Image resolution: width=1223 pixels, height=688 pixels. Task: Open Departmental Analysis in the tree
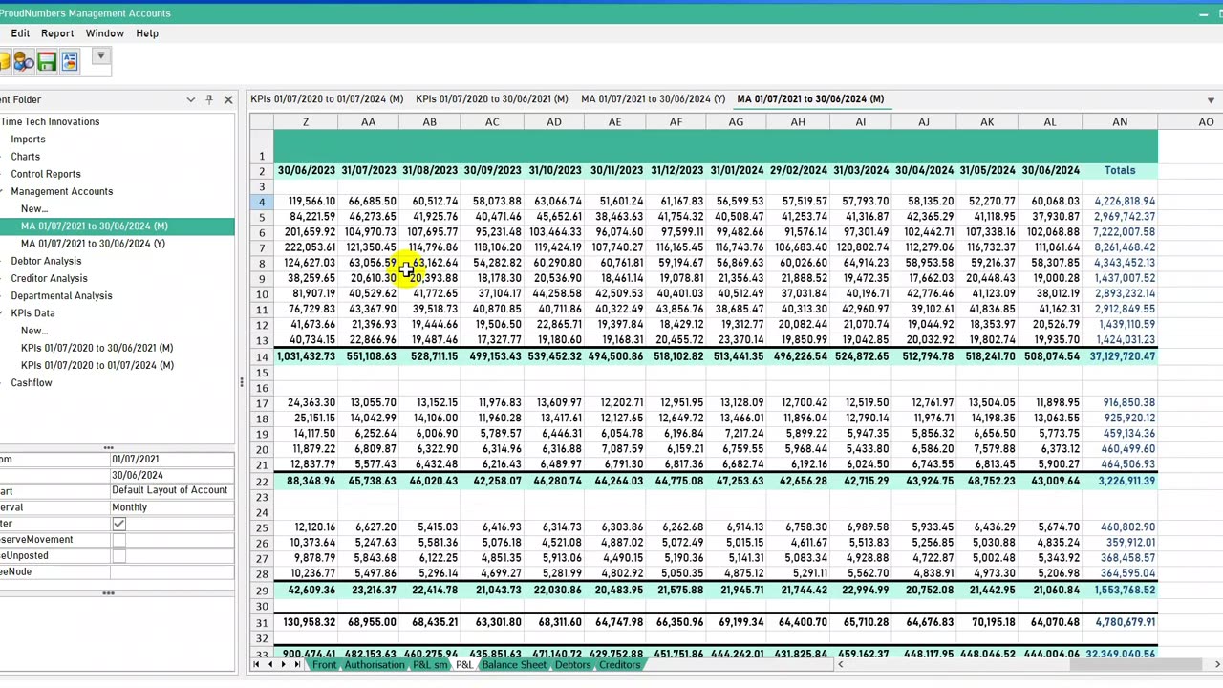pos(61,295)
